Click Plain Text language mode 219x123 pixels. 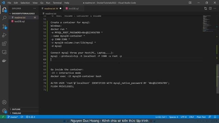(201, 117)
